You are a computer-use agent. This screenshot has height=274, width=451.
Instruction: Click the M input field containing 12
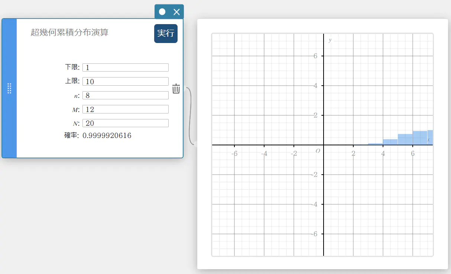point(125,109)
